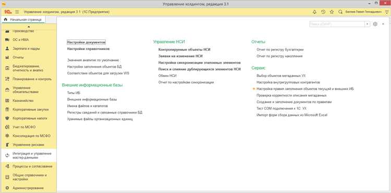Open Отчет по регистру бухгалтерии
391x193 pixels.
pyautogui.click(x=280, y=49)
